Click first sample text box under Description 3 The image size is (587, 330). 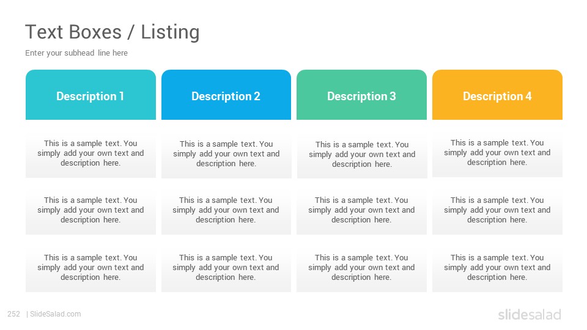[x=362, y=154]
